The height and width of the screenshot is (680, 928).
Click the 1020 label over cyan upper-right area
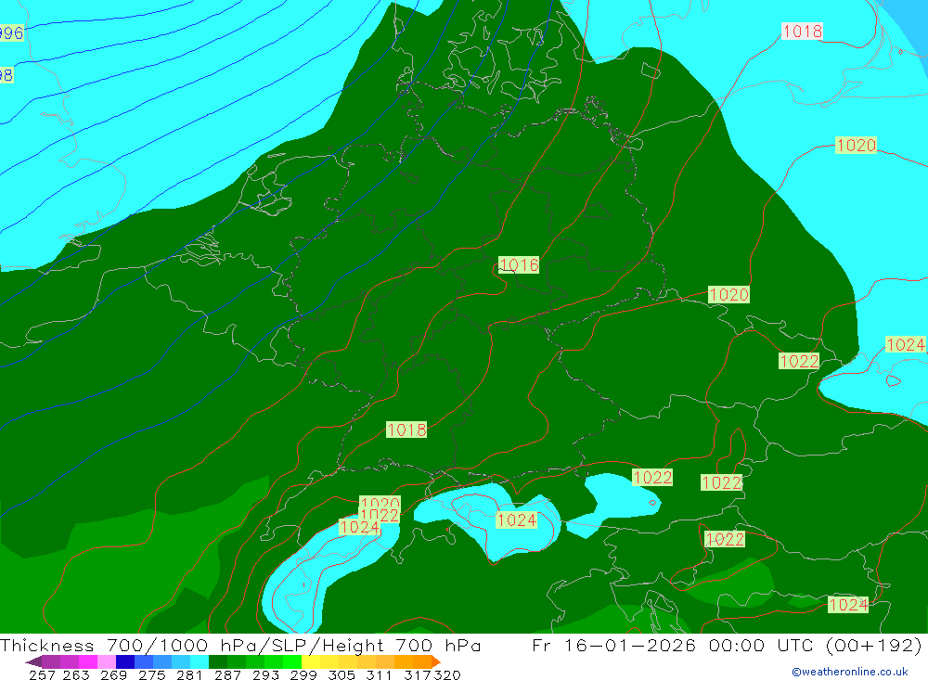coord(856,145)
